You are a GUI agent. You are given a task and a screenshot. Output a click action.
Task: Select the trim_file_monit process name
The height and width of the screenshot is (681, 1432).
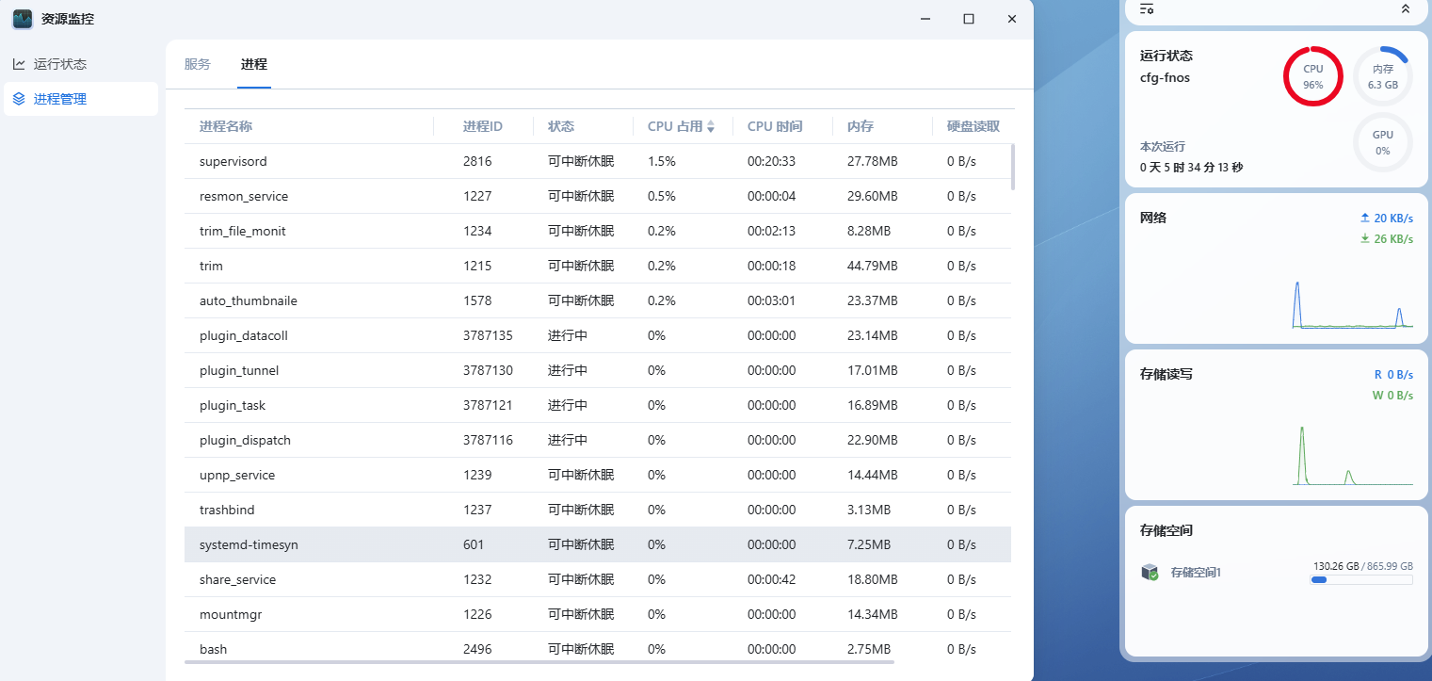(243, 231)
